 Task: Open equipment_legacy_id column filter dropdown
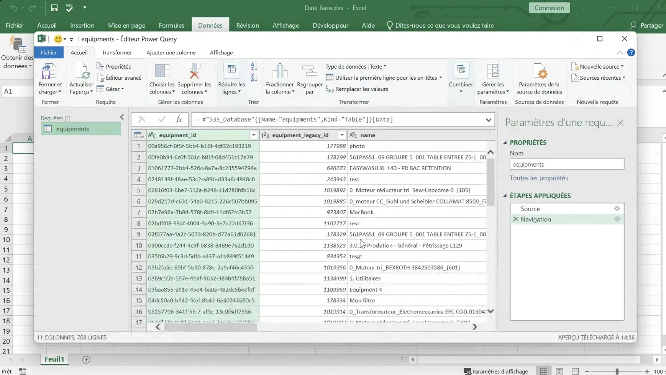point(342,135)
